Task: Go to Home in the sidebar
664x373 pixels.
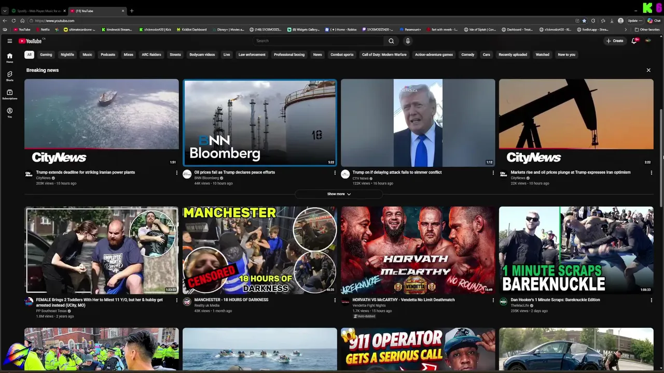Action: click(9, 58)
